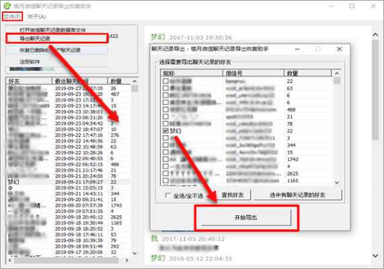384x269 pixels.
Task: Click the down arrow of friends list scrollbar
Action: click(135, 253)
